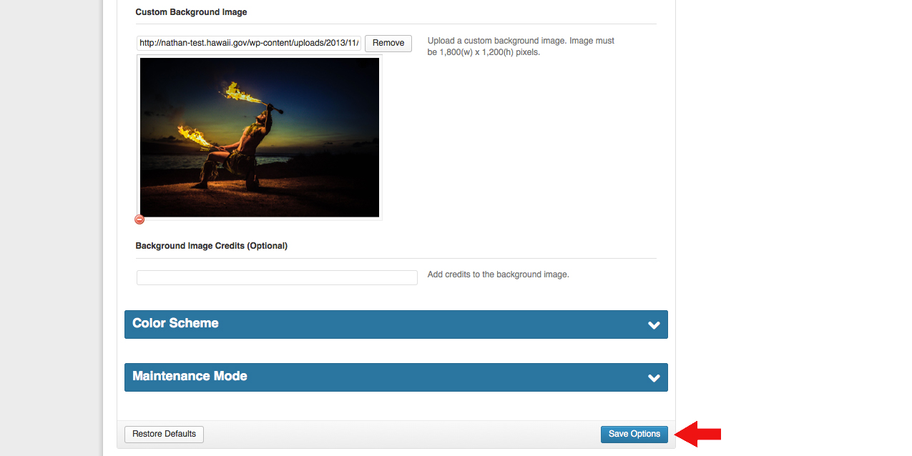This screenshot has height=456, width=912.
Task: Select the fire dancer background preview thumbnail
Action: (x=260, y=137)
